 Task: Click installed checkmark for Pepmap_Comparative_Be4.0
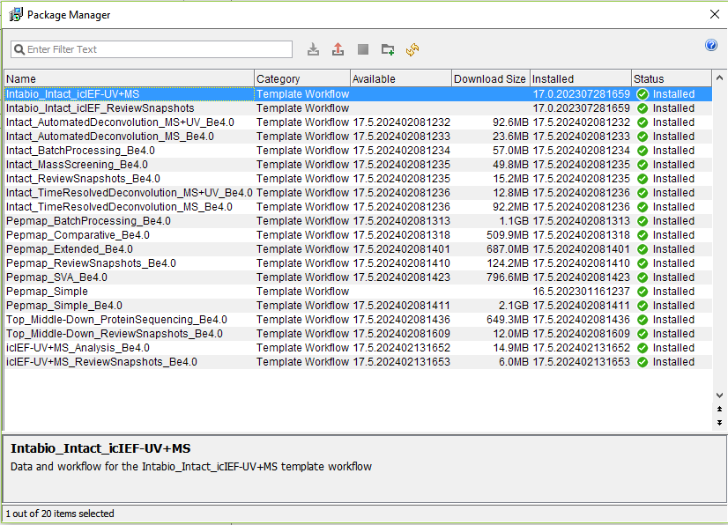(643, 235)
